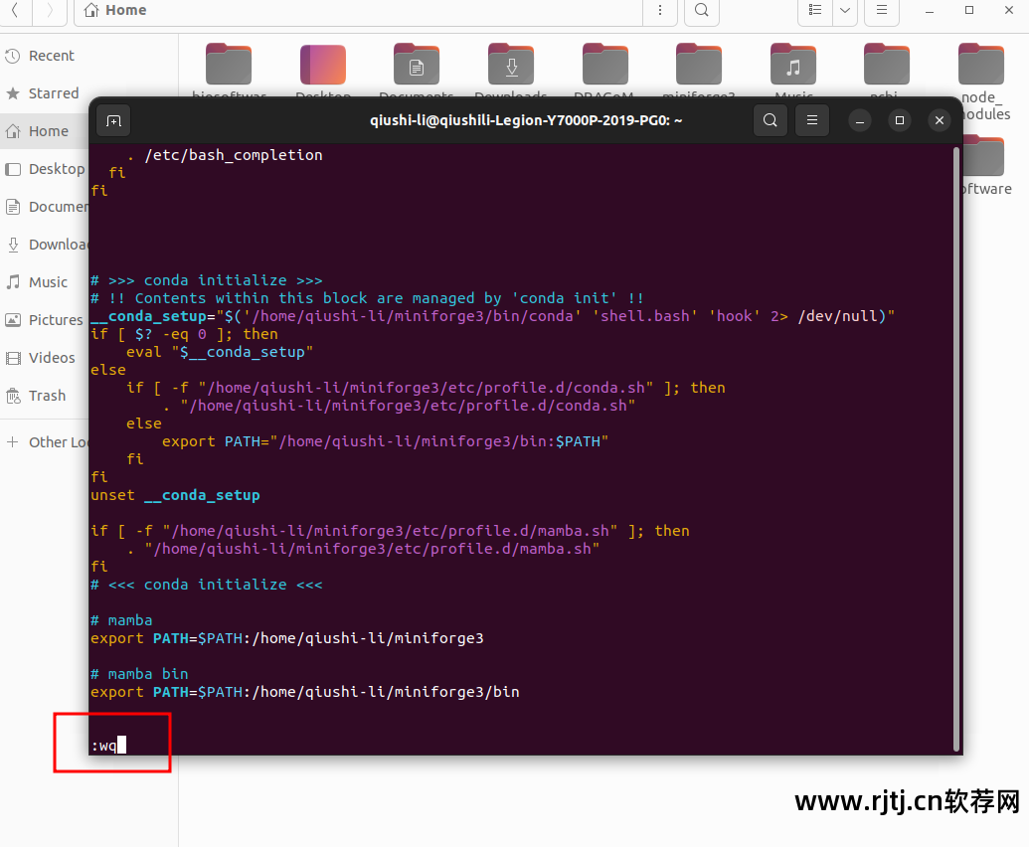Go forward in Files window

50,11
